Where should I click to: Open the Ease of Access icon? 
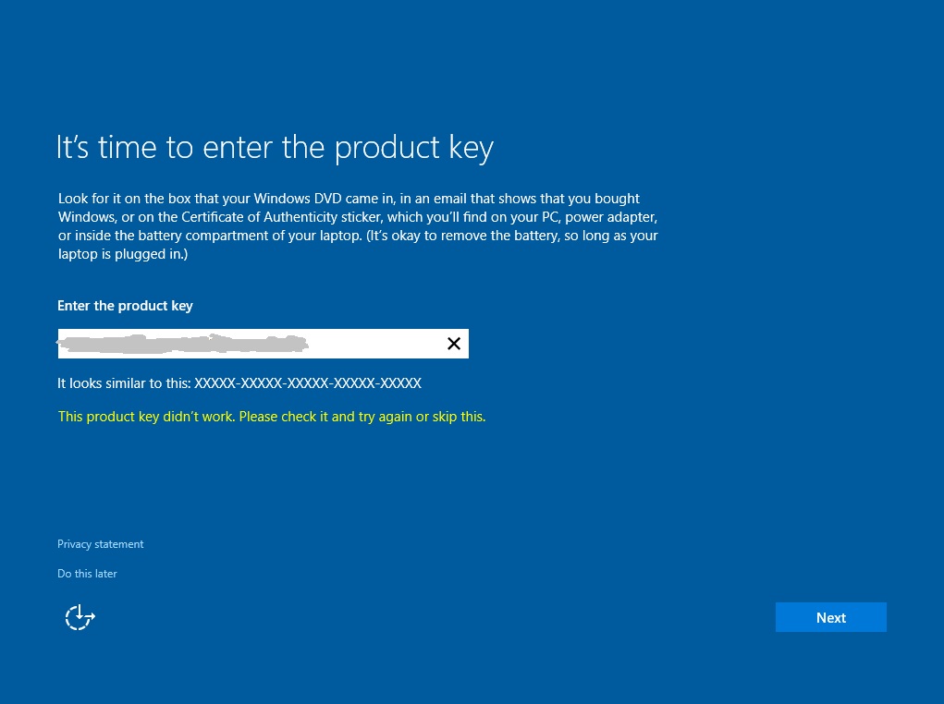80,617
